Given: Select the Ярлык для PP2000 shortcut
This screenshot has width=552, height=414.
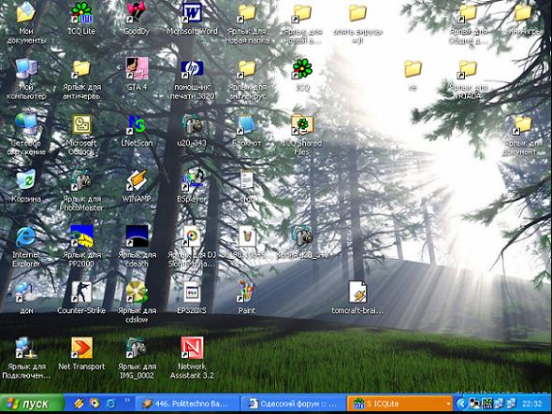Looking at the screenshot, I should tap(81, 236).
